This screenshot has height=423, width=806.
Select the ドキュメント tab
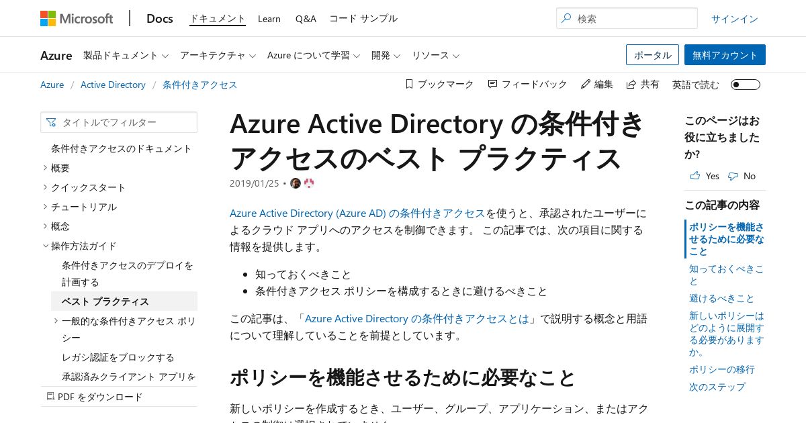[218, 19]
